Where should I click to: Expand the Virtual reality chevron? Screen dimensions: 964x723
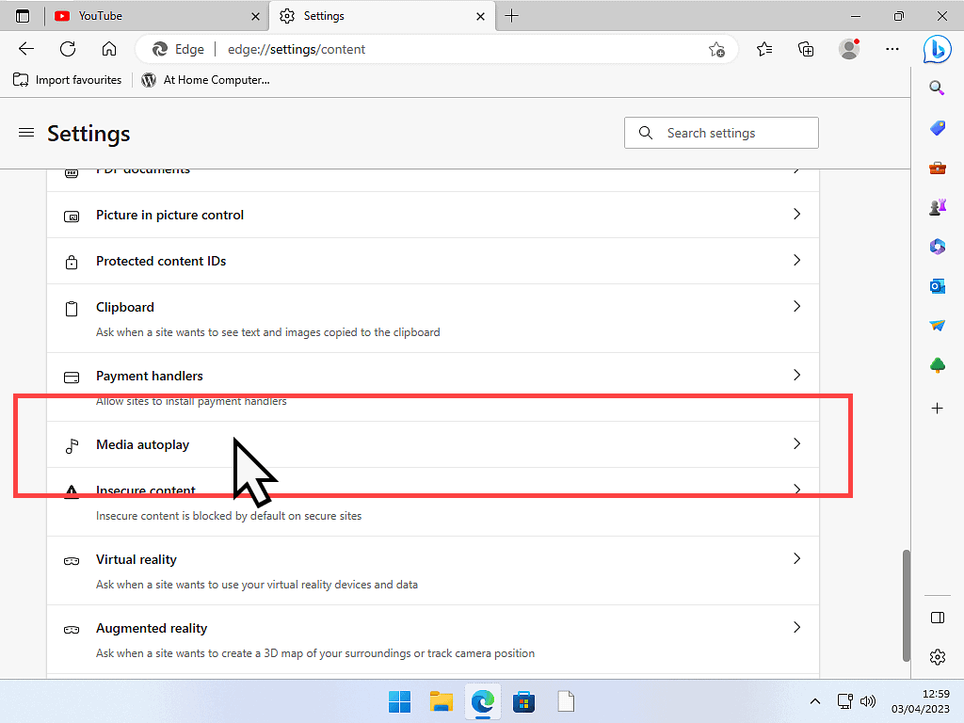coord(796,559)
